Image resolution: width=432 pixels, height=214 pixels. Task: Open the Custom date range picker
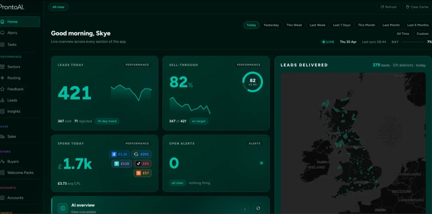[x=423, y=34]
